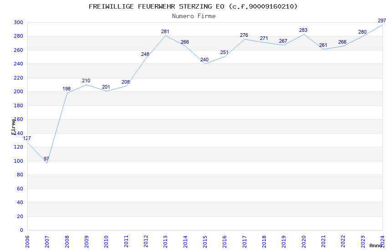Image resolution: width=387 pixels, height=250 pixels.
Task: Click y-axis value 40
Action: (x=20, y=202)
